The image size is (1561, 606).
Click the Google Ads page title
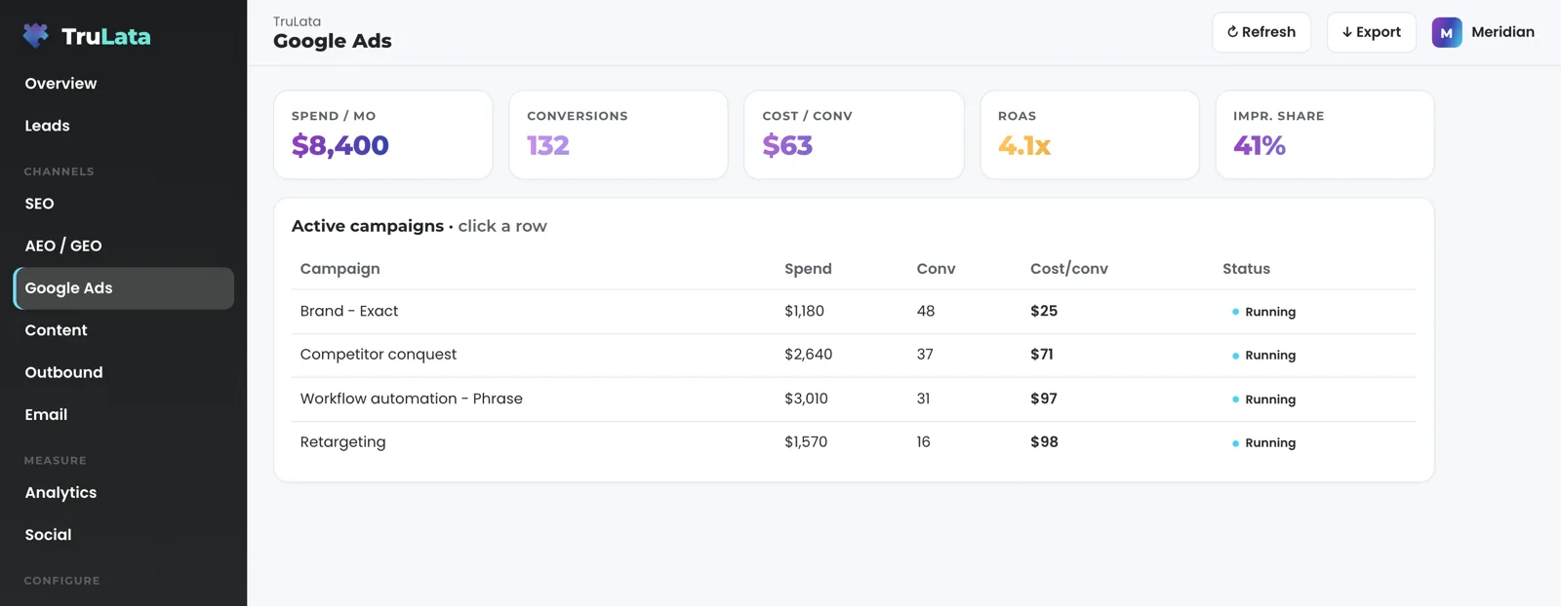click(333, 41)
